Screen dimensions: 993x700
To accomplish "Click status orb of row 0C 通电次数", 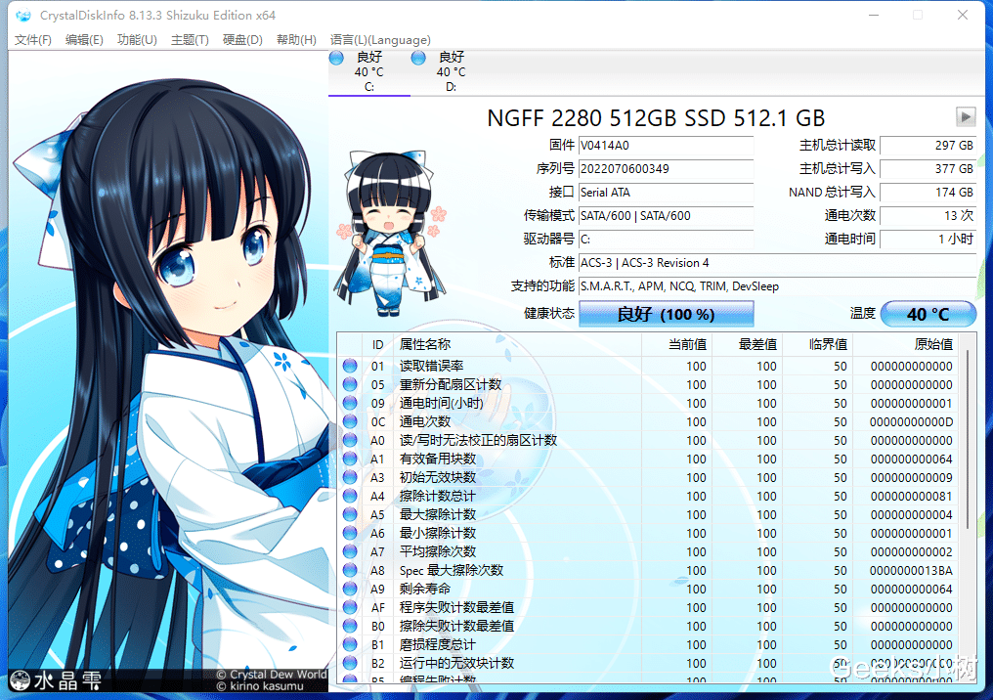I will click(x=350, y=421).
